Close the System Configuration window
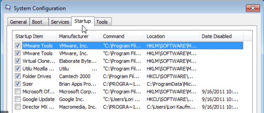Screen dimensions: 264x113 (253, 8)
